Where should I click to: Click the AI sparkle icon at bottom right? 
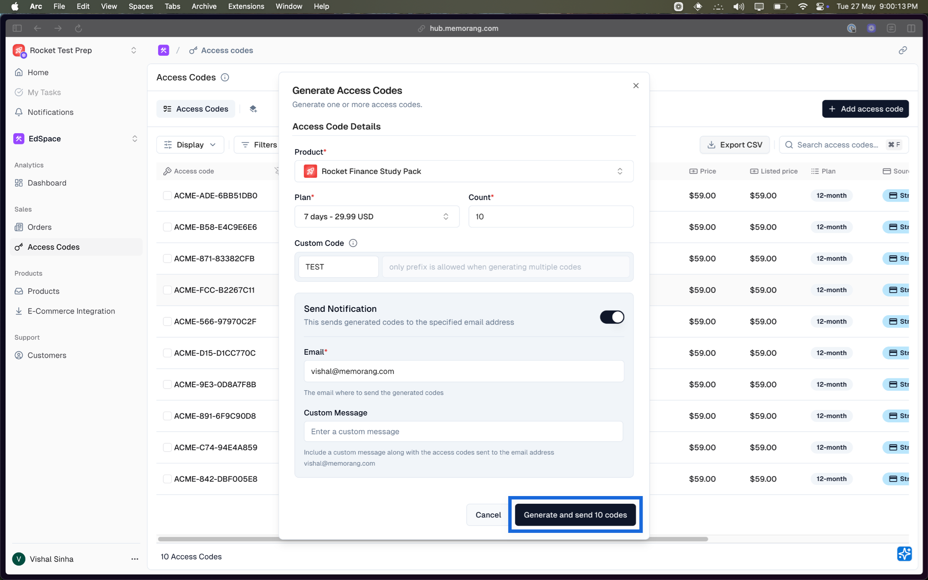tap(904, 553)
